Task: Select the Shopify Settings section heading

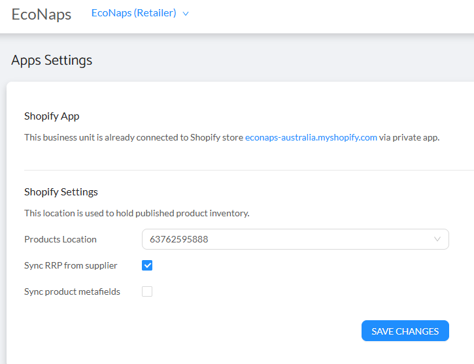Action: point(61,192)
